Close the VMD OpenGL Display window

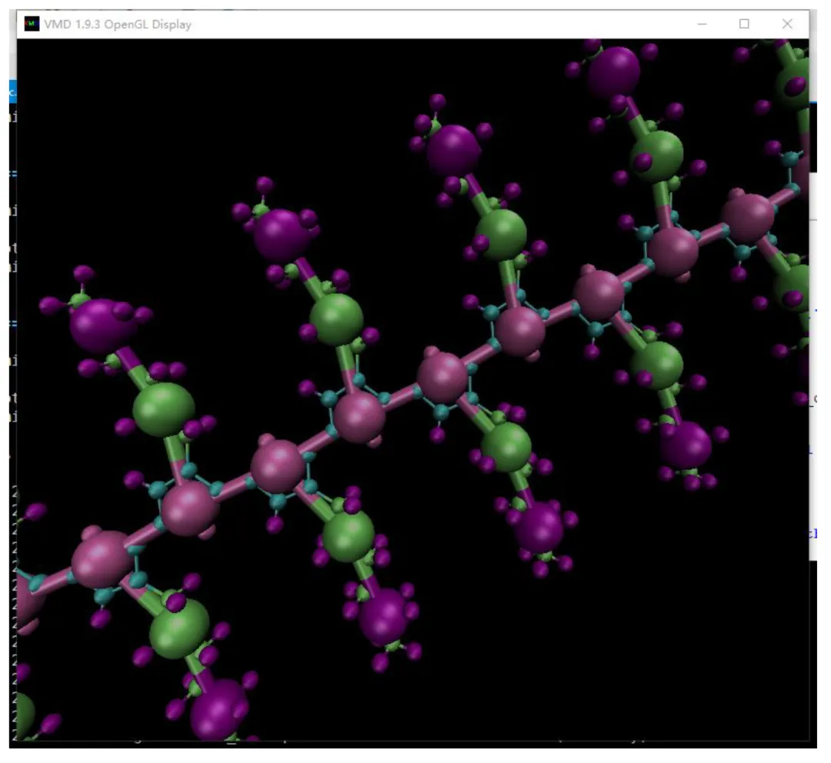tap(787, 24)
